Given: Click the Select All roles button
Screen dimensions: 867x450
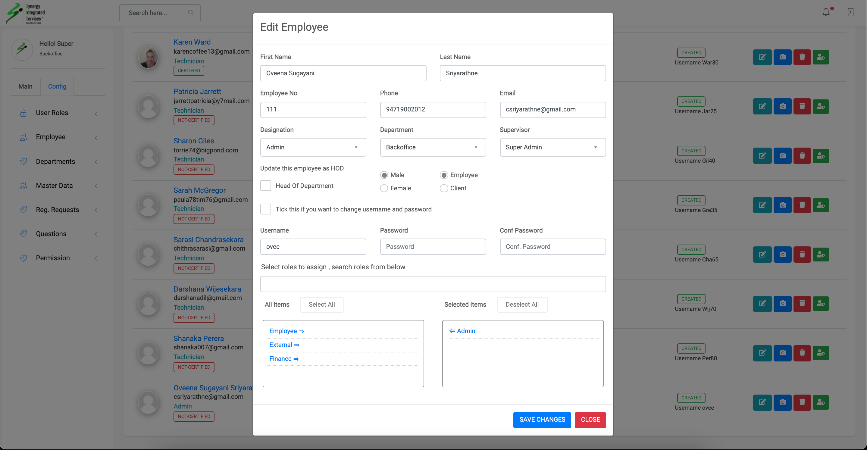Looking at the screenshot, I should tap(321, 305).
